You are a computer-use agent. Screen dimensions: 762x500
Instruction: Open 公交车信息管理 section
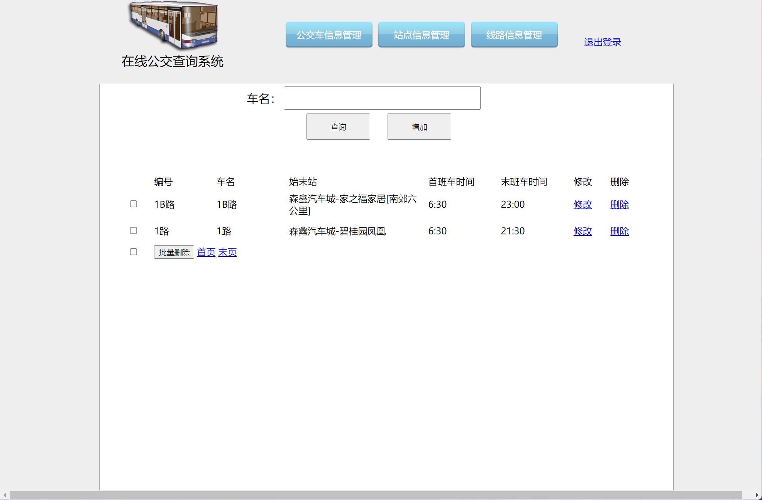[x=329, y=35]
